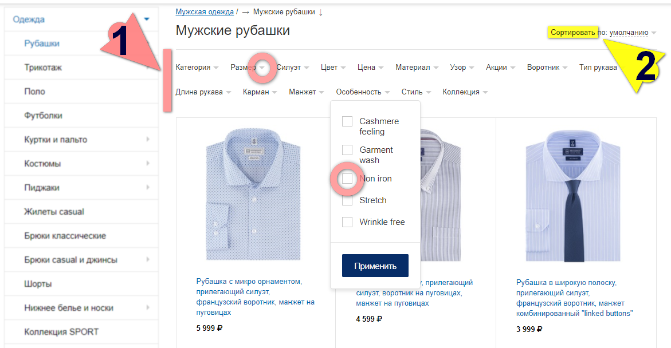This screenshot has width=671, height=348.
Task: Open the Цена filter dropdown
Action: tap(370, 68)
